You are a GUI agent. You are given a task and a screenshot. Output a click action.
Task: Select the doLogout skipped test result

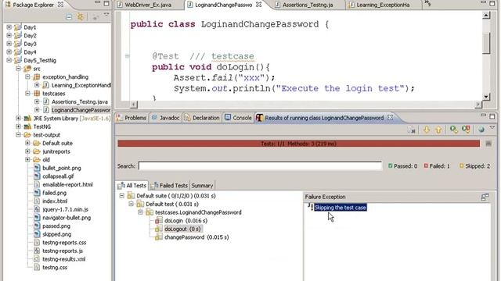pyautogui.click(x=182, y=229)
